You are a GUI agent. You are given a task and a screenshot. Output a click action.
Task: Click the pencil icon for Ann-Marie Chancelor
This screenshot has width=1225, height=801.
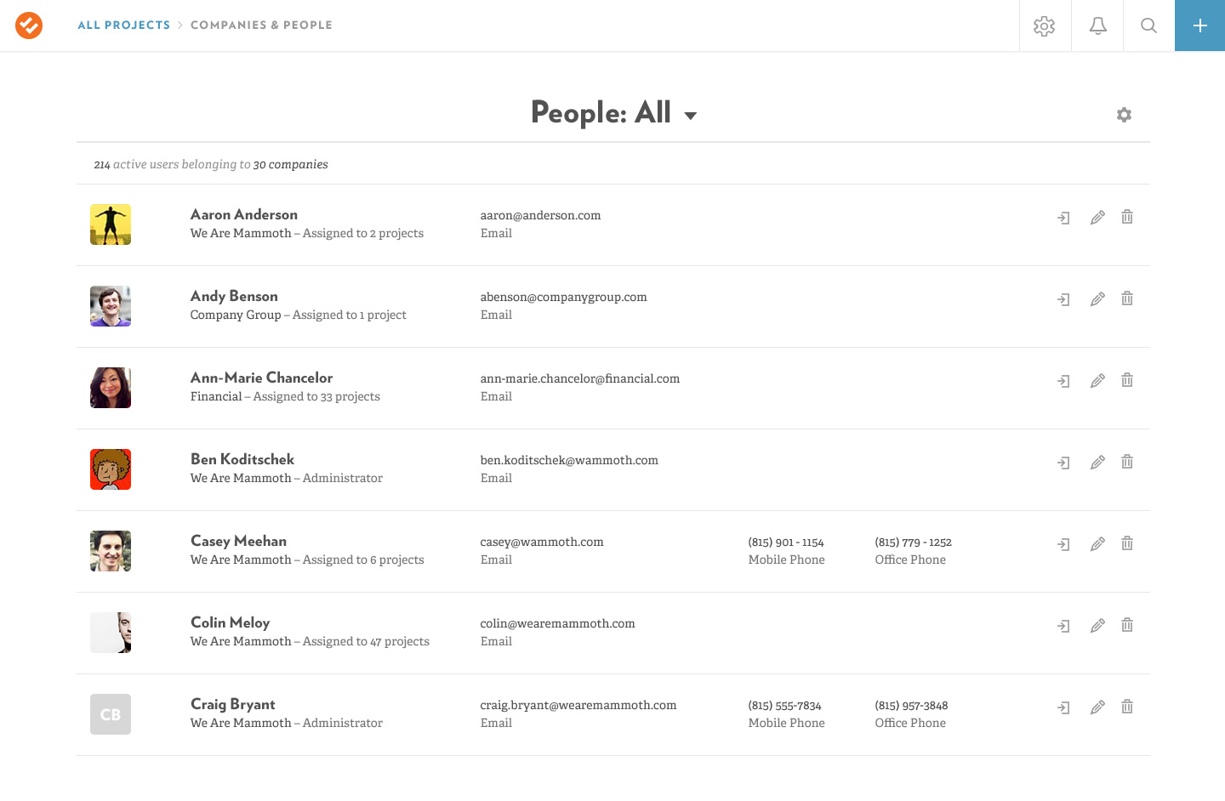1097,381
